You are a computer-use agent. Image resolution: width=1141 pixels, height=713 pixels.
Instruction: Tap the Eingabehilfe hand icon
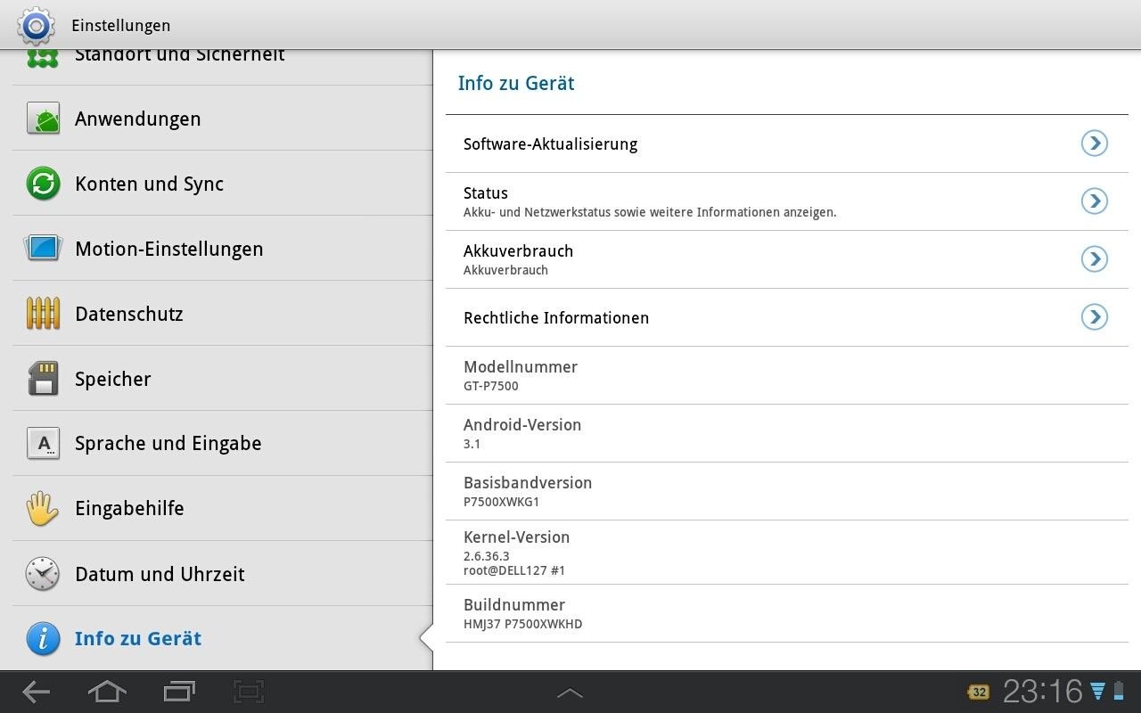tap(43, 509)
